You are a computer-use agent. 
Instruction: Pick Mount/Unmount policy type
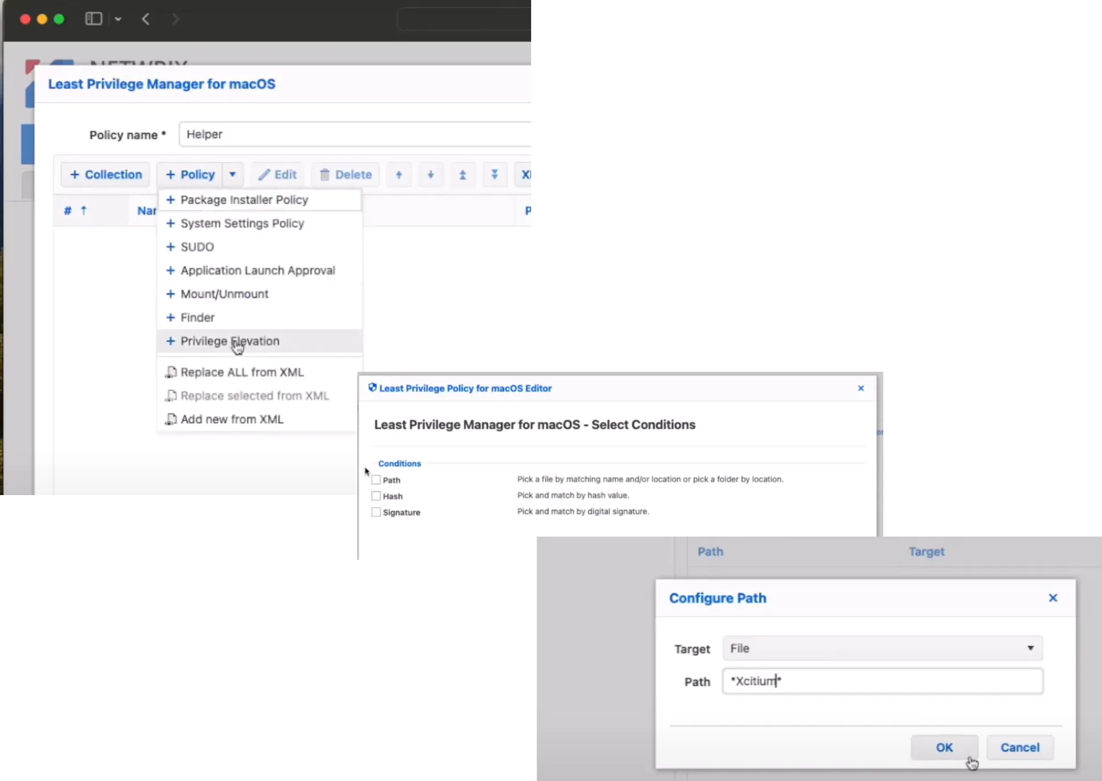coord(260,294)
